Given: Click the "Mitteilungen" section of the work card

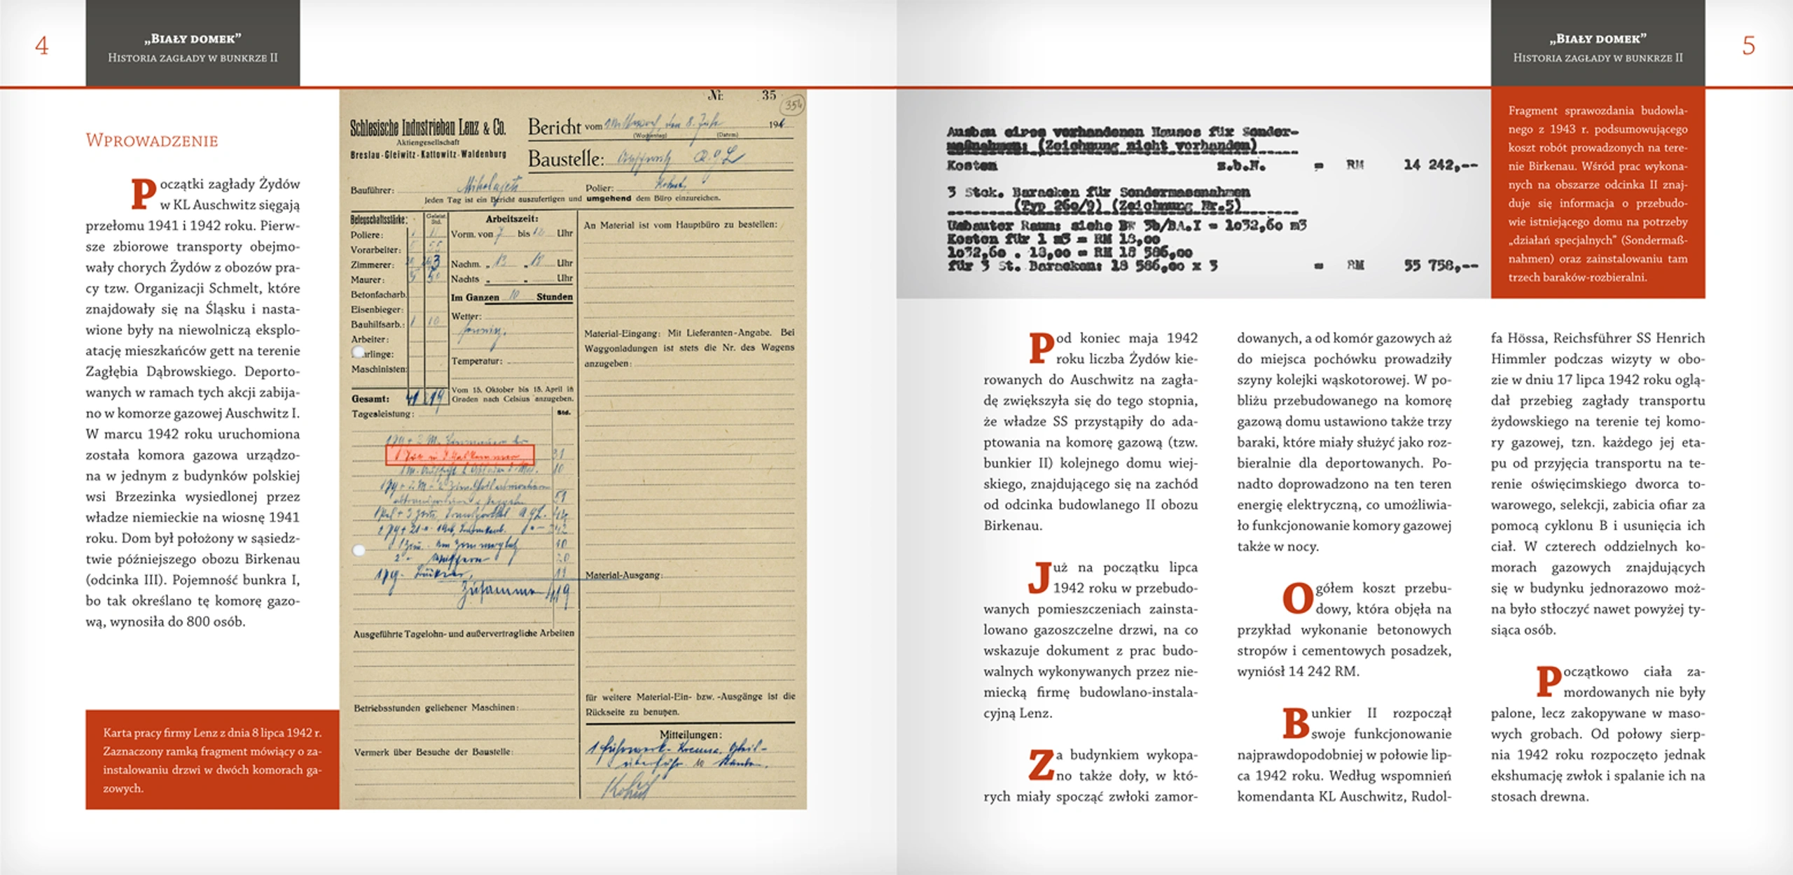Looking at the screenshot, I should pyautogui.click(x=690, y=734).
